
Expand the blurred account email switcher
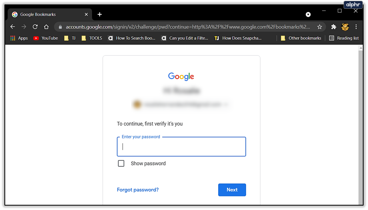tap(181, 104)
